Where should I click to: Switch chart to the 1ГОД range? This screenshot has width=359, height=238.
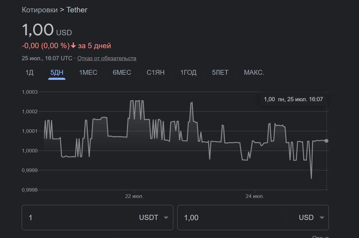click(188, 73)
